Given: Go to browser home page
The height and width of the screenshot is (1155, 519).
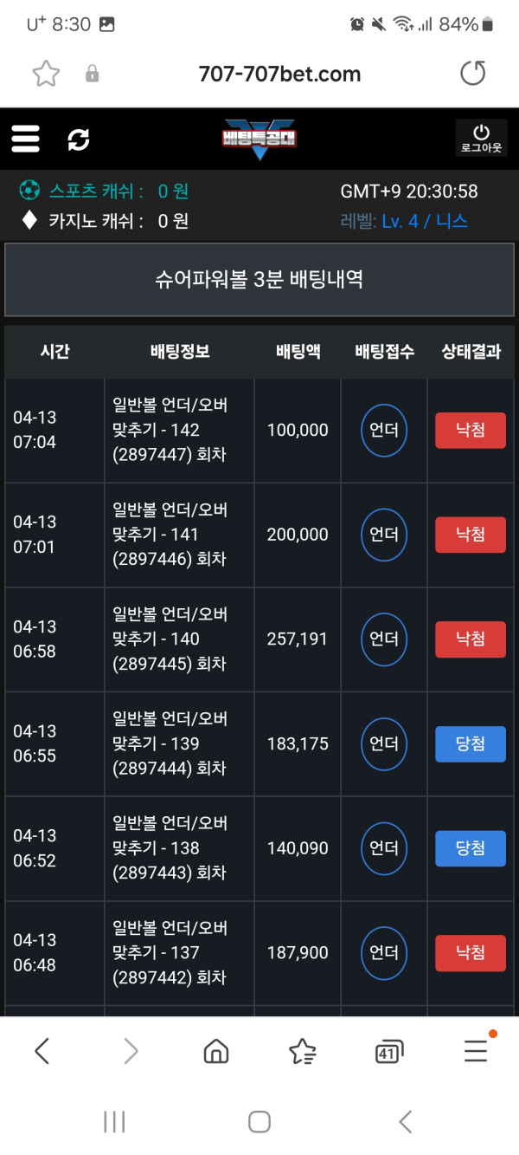Looking at the screenshot, I should [x=215, y=1051].
